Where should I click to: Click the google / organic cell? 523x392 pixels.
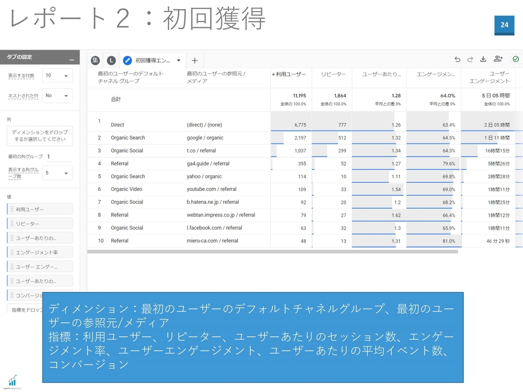(205, 138)
